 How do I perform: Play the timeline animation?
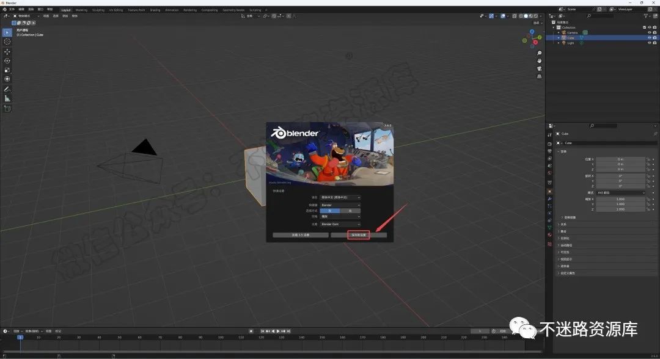278,332
